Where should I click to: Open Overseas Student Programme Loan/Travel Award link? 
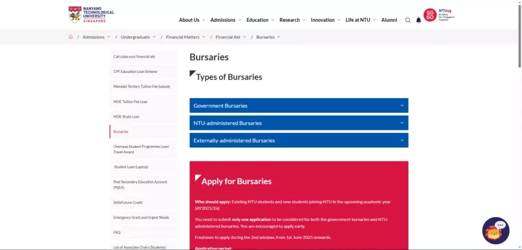[143, 149]
